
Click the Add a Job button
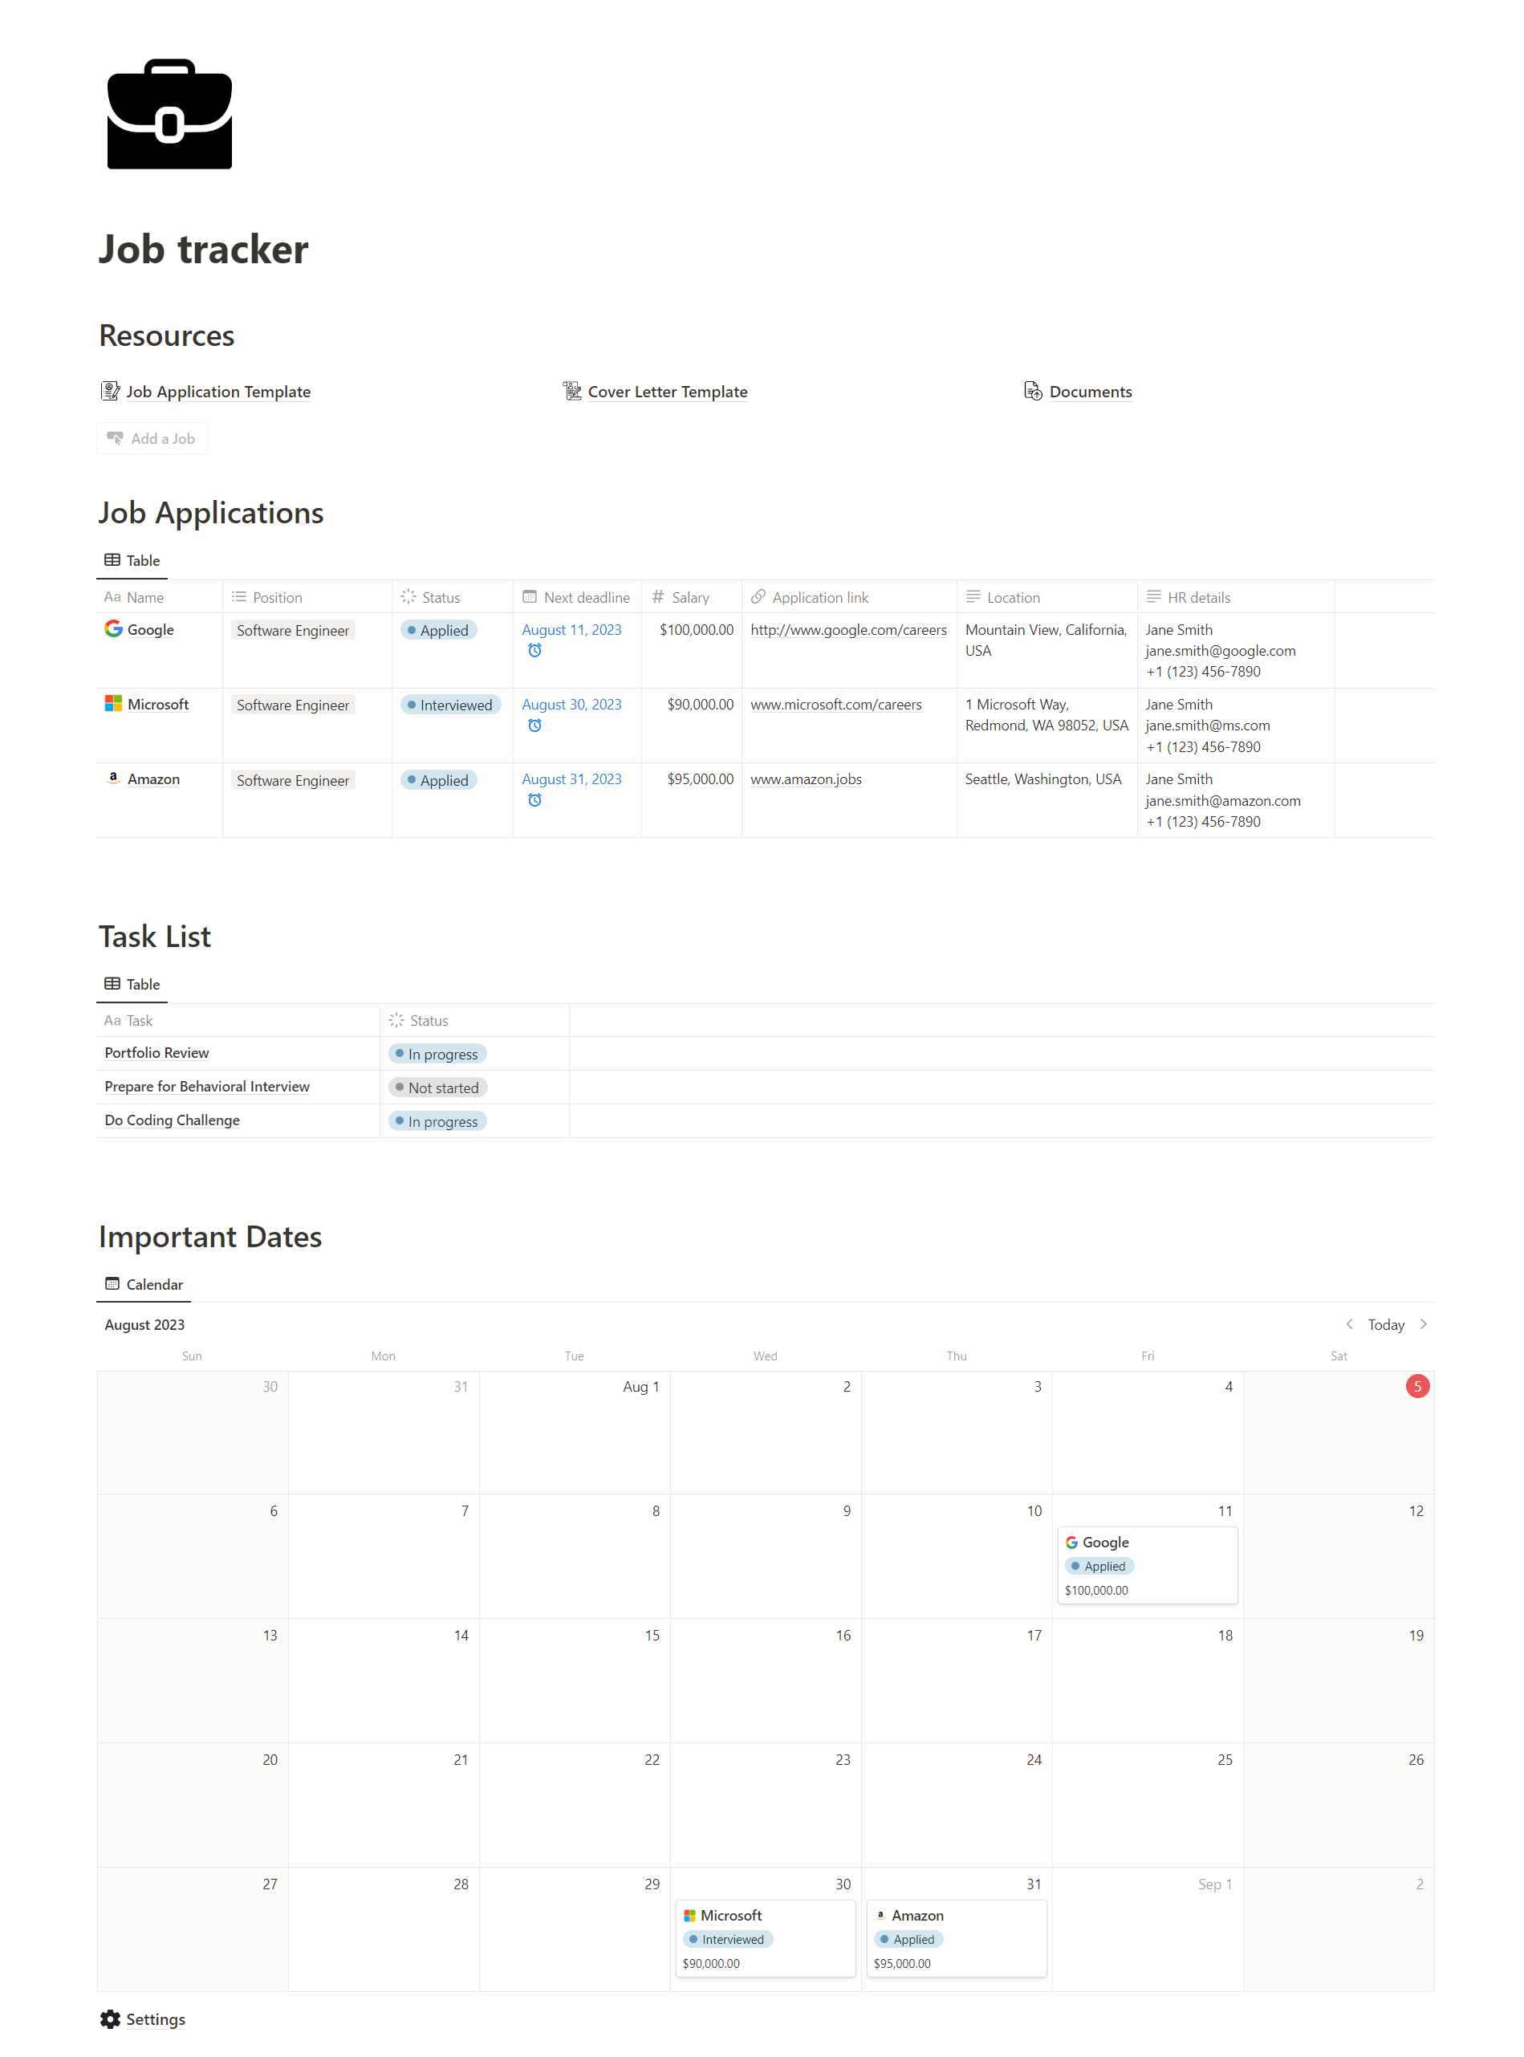pos(152,438)
